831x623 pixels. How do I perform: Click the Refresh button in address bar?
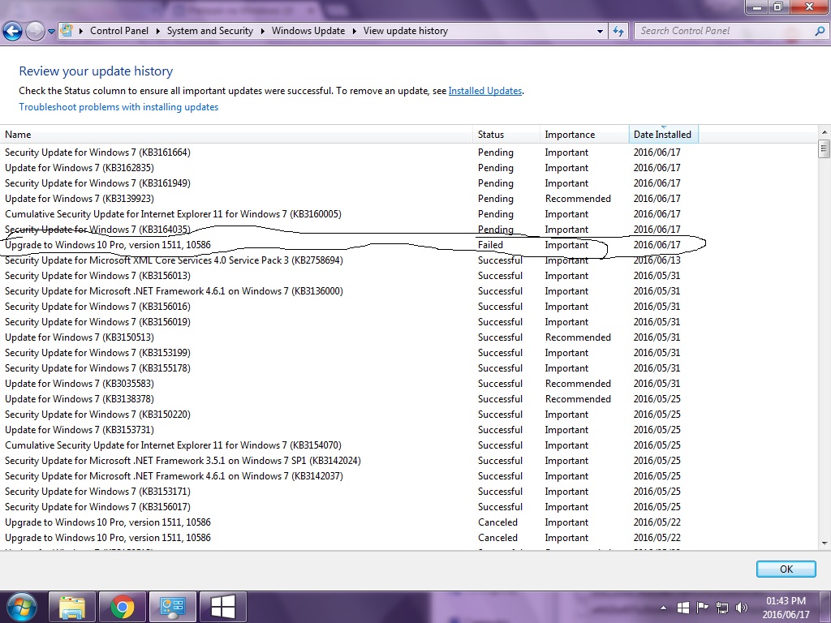coord(618,32)
